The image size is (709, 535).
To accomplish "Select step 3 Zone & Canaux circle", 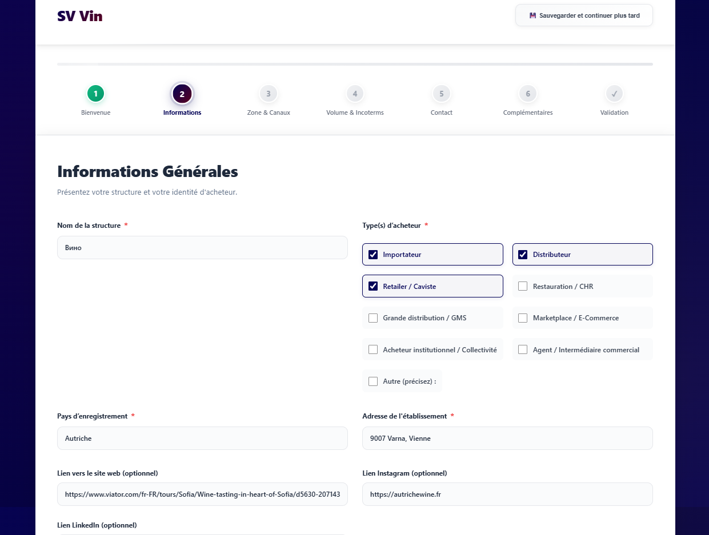I will (x=268, y=94).
